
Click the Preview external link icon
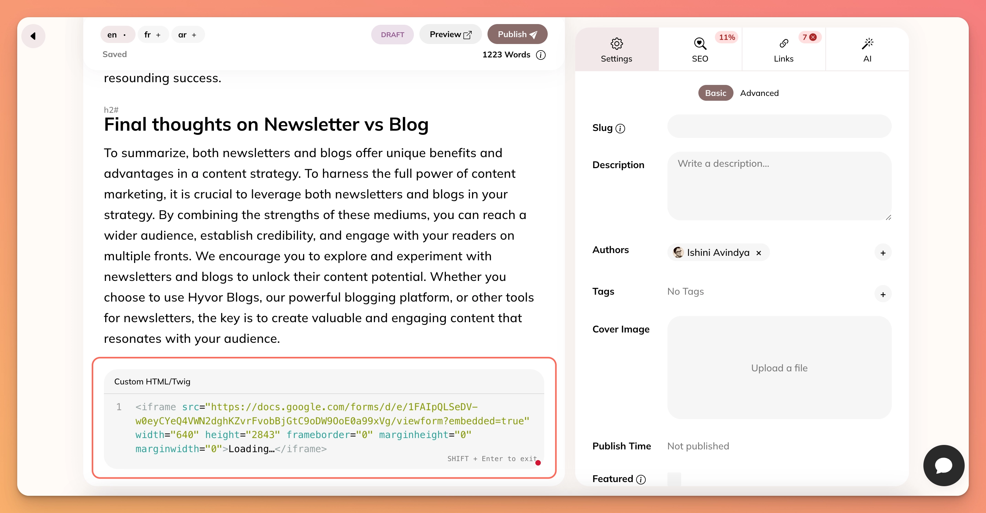click(468, 34)
